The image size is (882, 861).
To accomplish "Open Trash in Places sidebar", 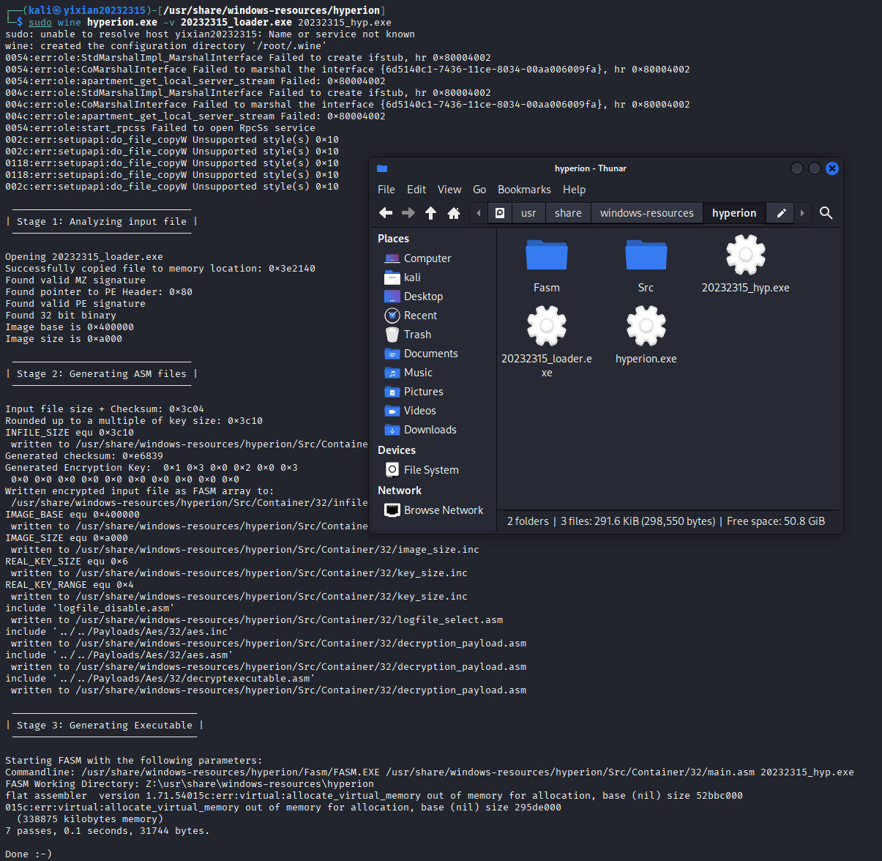I will coord(417,335).
